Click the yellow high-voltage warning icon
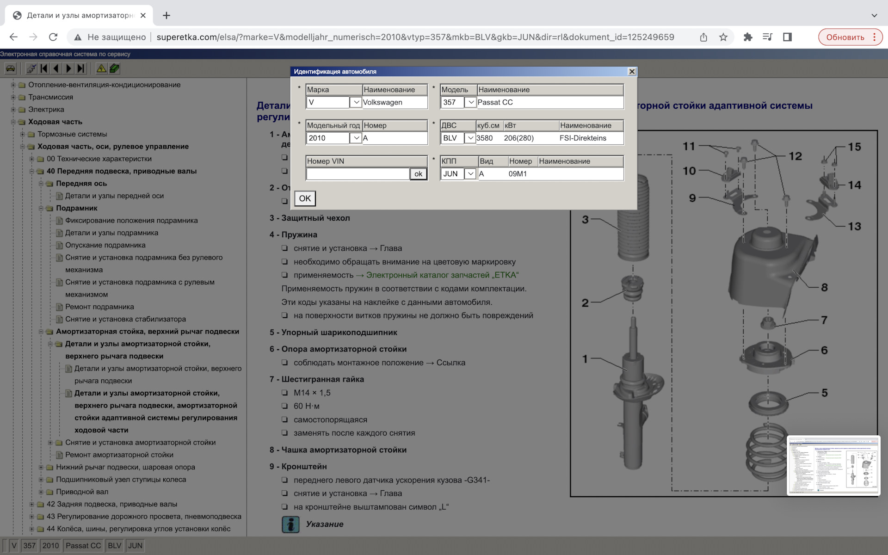This screenshot has height=555, width=888. click(101, 68)
